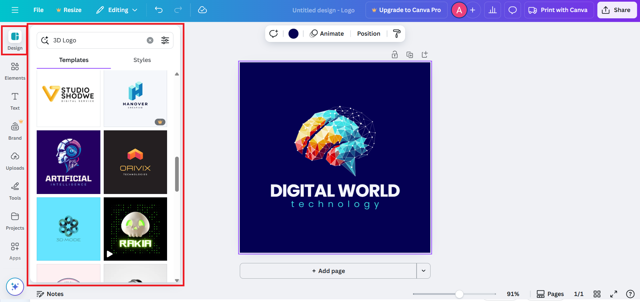
Task: Open the File menu
Action: point(38,10)
